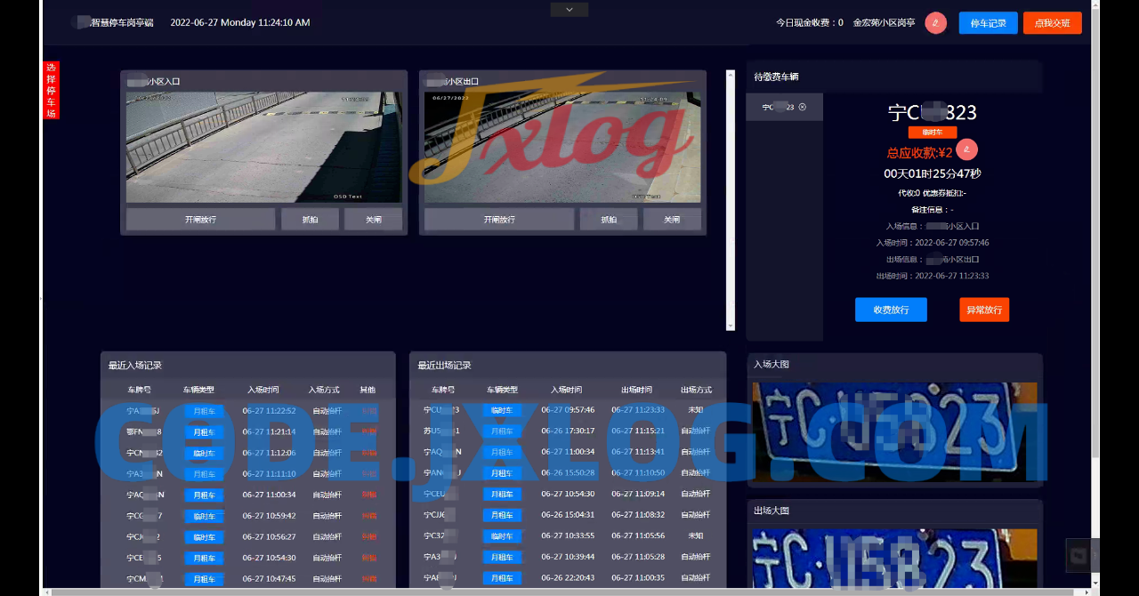Expand the top collapsed dropdown chevron
The width and height of the screenshot is (1139, 596).
tap(569, 10)
